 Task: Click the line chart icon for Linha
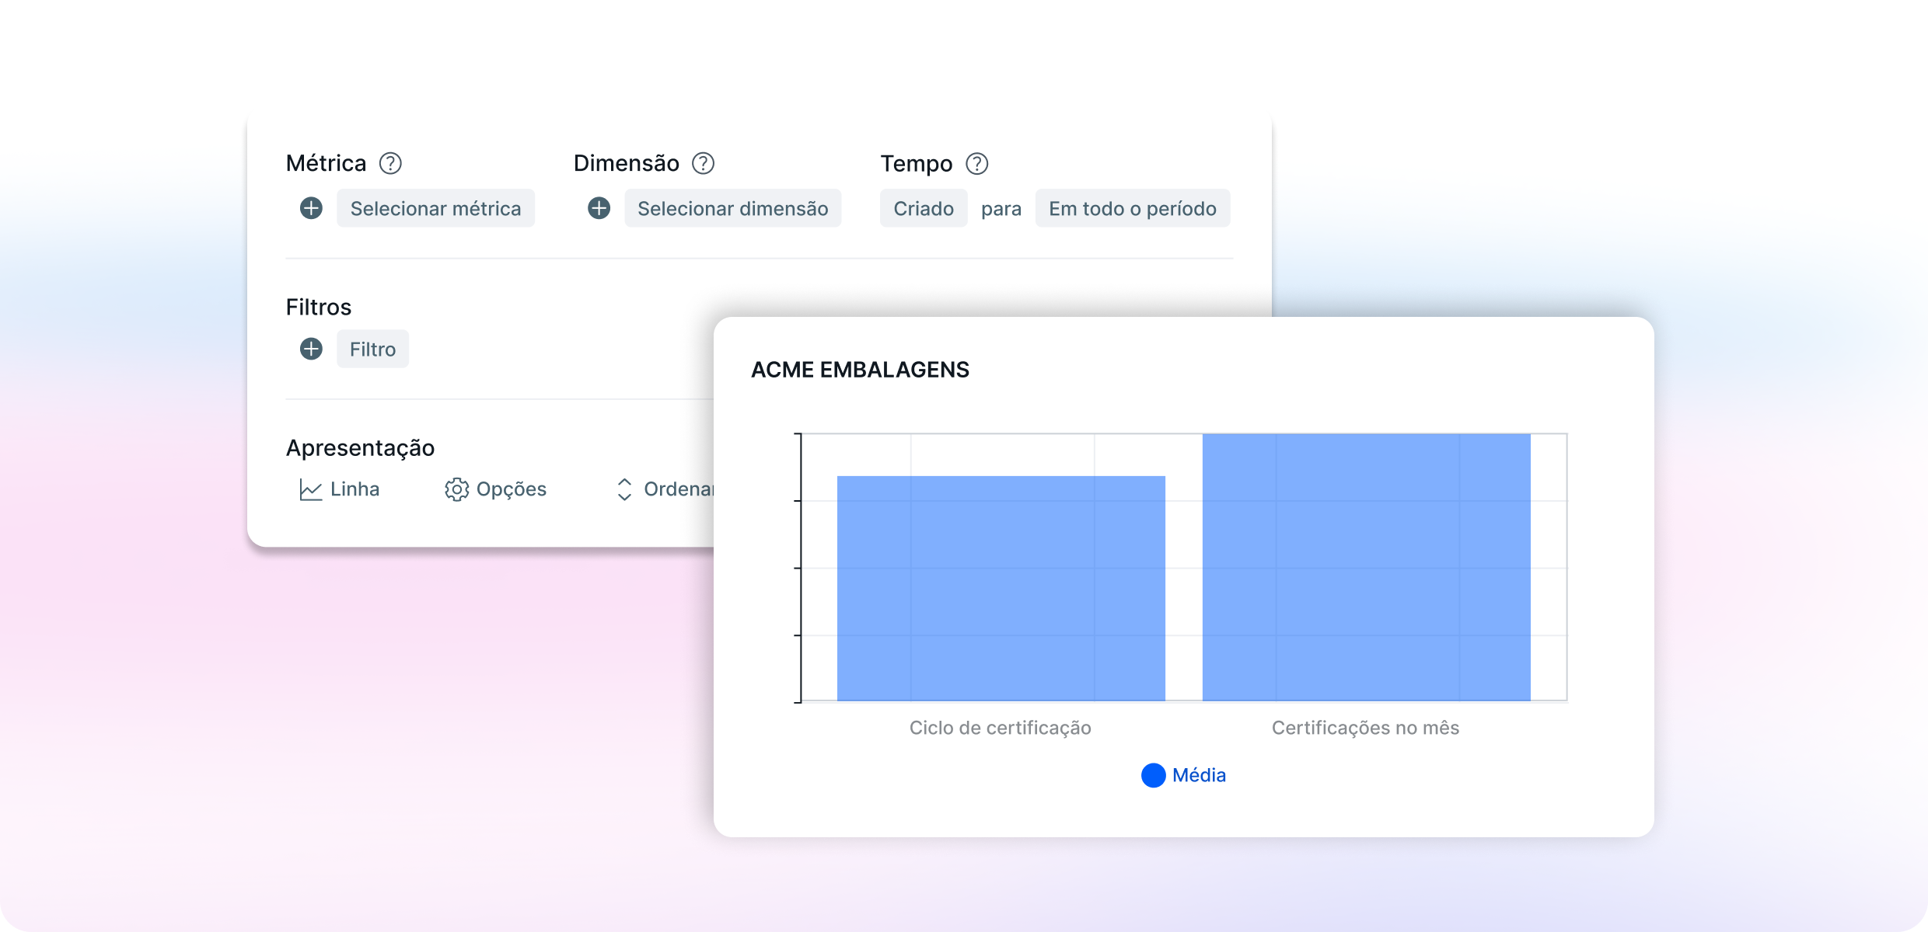tap(310, 489)
